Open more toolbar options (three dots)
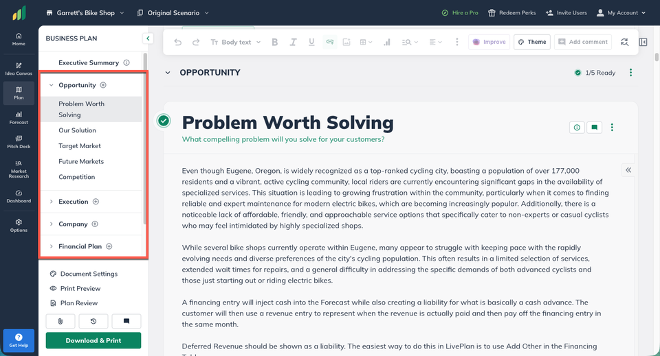Screen dimensions: 660x356 (x=457, y=42)
